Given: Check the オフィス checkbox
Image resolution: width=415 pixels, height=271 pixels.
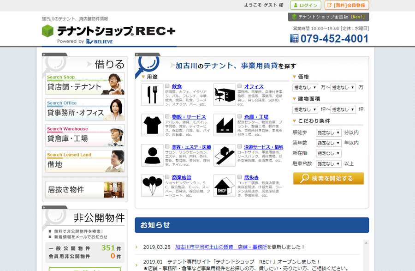Looking at the screenshot, I should tap(240, 86).
